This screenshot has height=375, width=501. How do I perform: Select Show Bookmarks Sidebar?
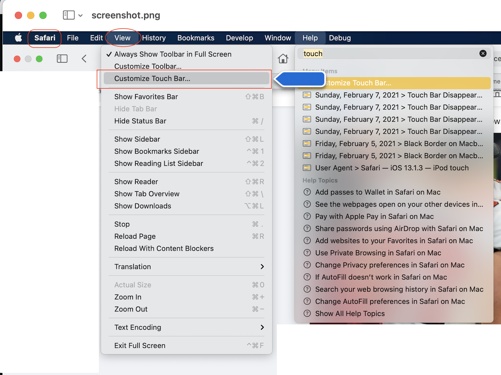tap(186, 151)
